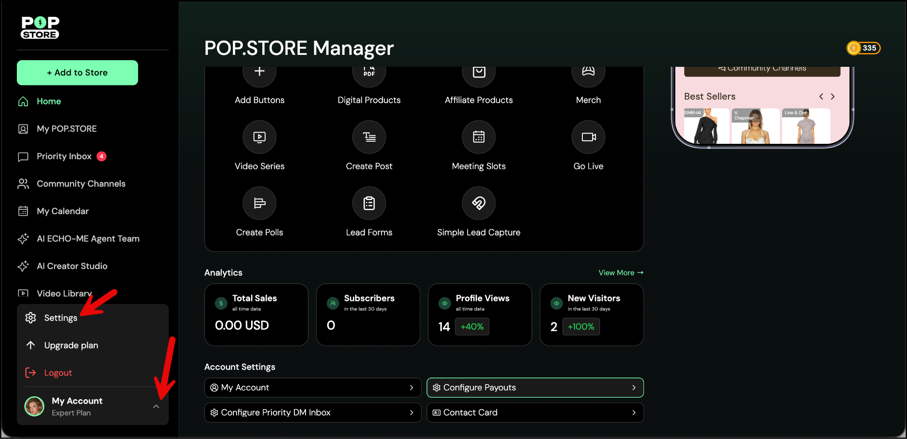Open the Configure Priority DM Inbox row
The width and height of the screenshot is (907, 439).
pos(313,412)
